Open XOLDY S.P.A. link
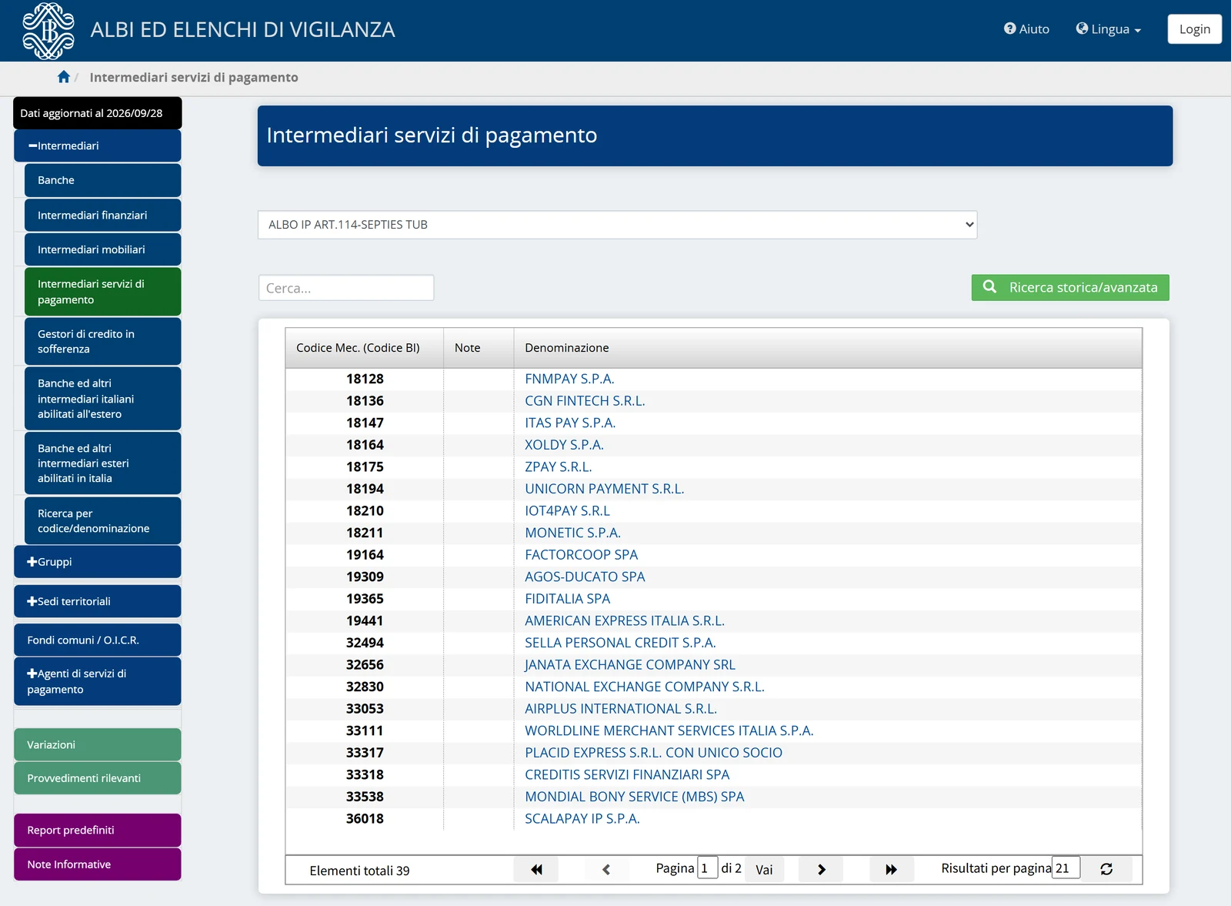Image resolution: width=1231 pixels, height=906 pixels. point(564,445)
